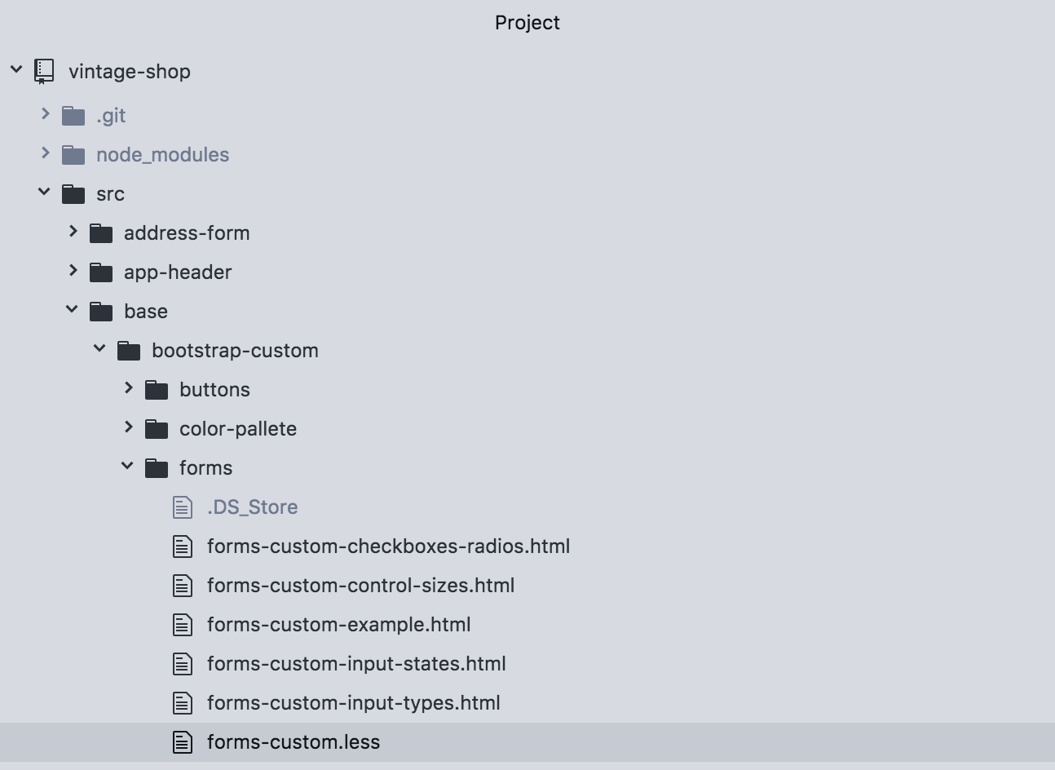Expand the app-header folder

pyautogui.click(x=72, y=272)
